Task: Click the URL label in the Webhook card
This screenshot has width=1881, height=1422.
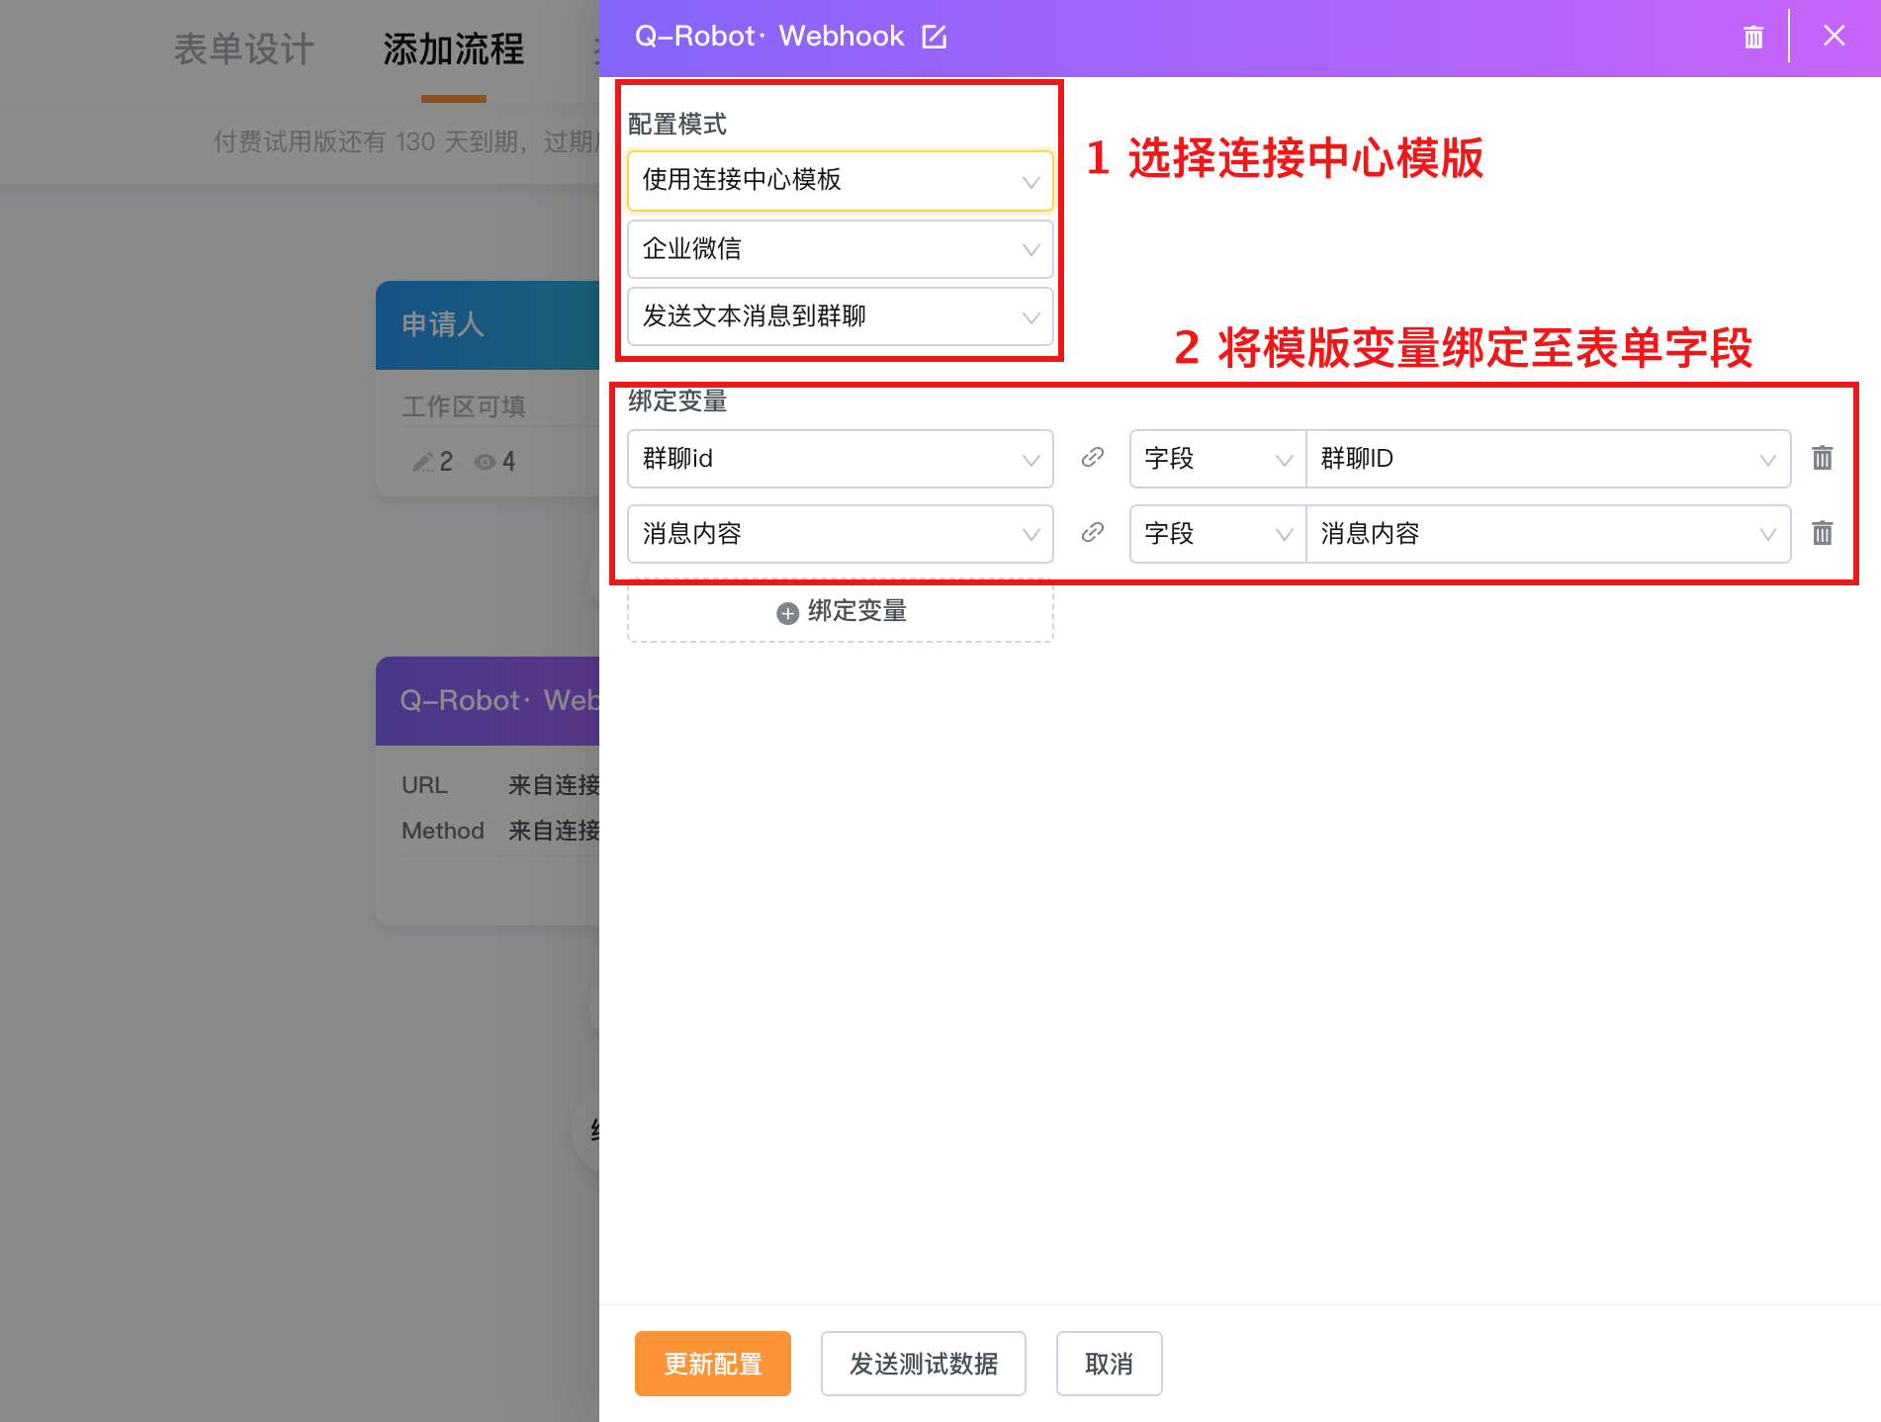Action: click(424, 785)
